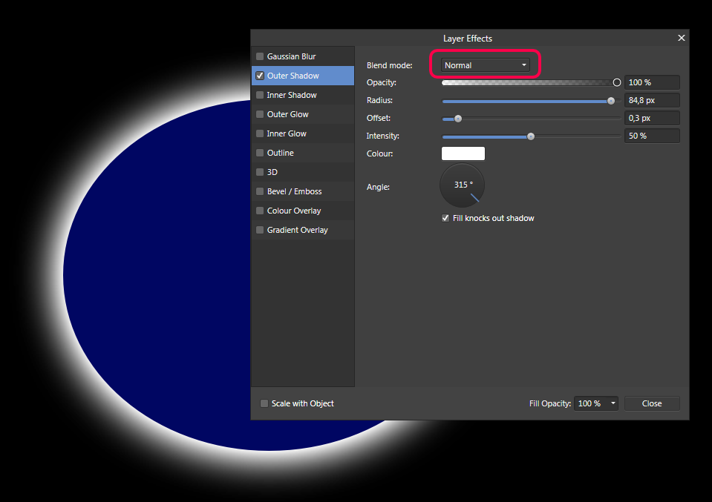This screenshot has height=502, width=712.
Task: Open the shadow Colour swatch picker
Action: point(463,153)
